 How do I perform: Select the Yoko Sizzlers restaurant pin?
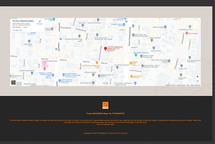coord(131,76)
